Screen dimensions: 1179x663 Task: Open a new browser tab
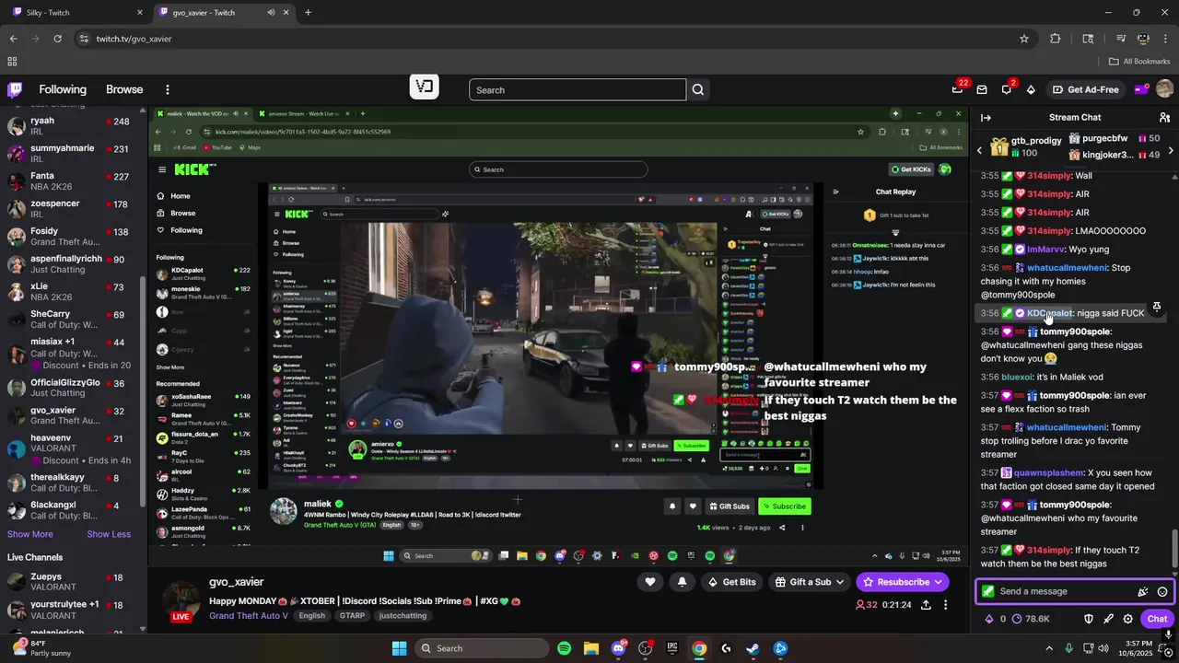308,13
